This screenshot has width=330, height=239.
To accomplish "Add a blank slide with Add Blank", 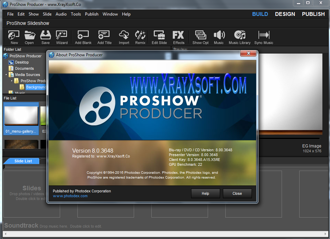I will 83,37.
